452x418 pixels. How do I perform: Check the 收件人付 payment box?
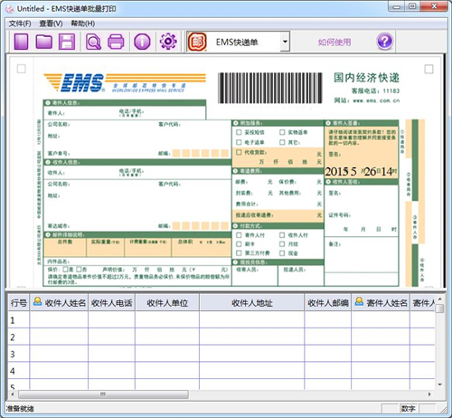[x=282, y=235]
